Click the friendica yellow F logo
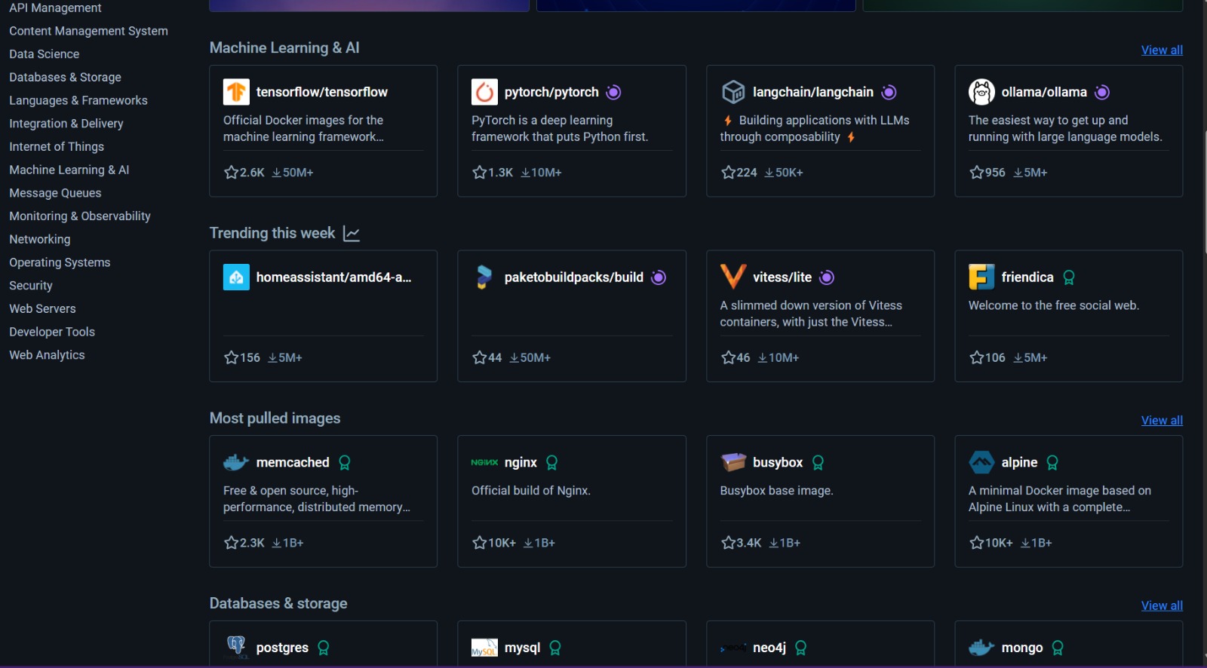The image size is (1207, 668). pos(981,277)
